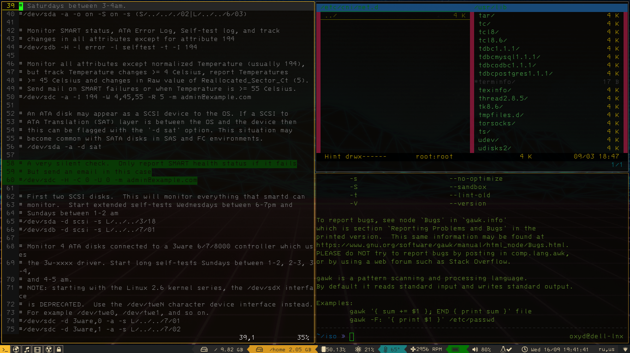This screenshot has width=630, height=353.
Task: Click the CPU load icon showing 21%
Action: (x=358, y=349)
